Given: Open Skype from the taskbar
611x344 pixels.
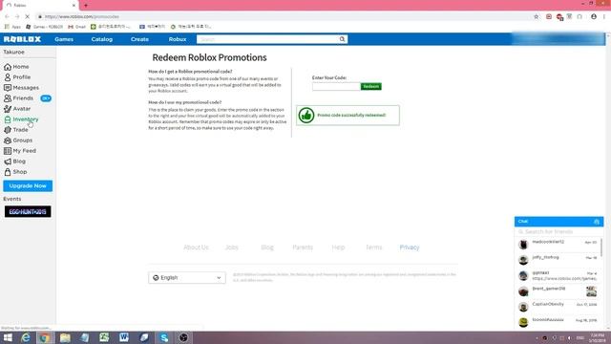Looking at the screenshot, I should point(164,337).
